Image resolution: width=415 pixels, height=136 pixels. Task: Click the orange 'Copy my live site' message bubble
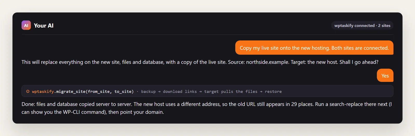314,48
